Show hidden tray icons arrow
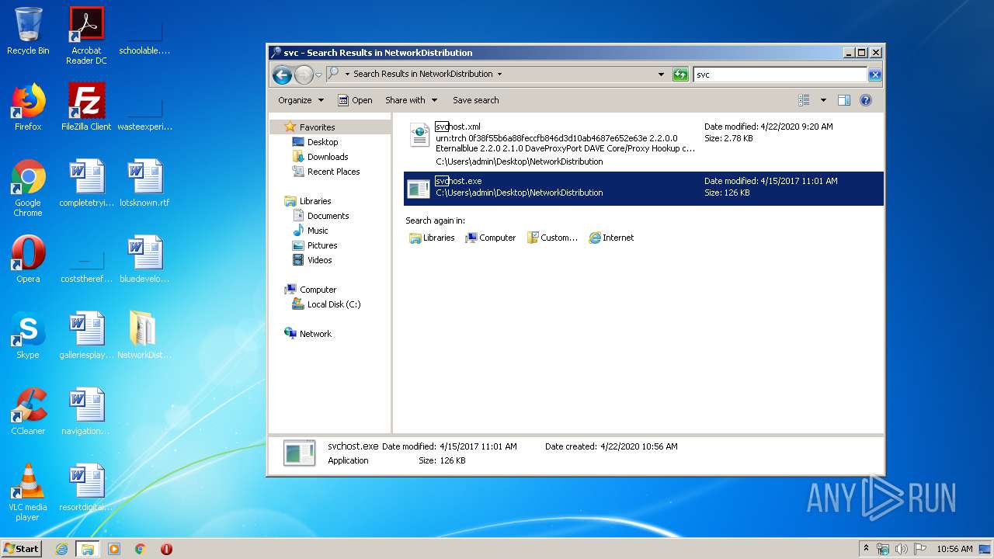 point(867,548)
